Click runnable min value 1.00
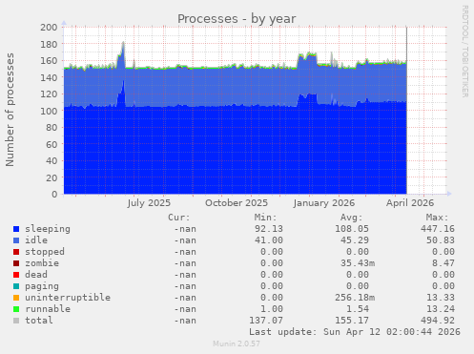 (272, 309)
